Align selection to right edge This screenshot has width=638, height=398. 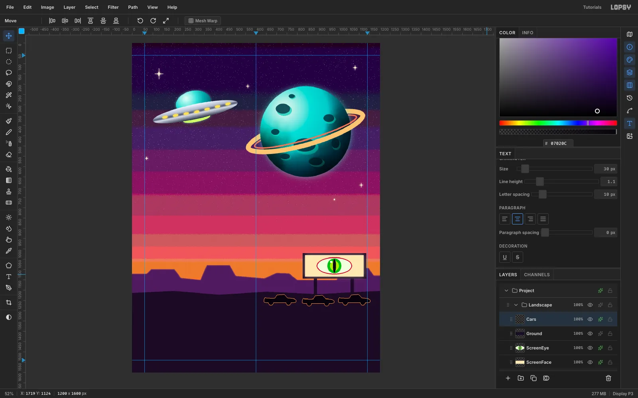click(x=78, y=21)
